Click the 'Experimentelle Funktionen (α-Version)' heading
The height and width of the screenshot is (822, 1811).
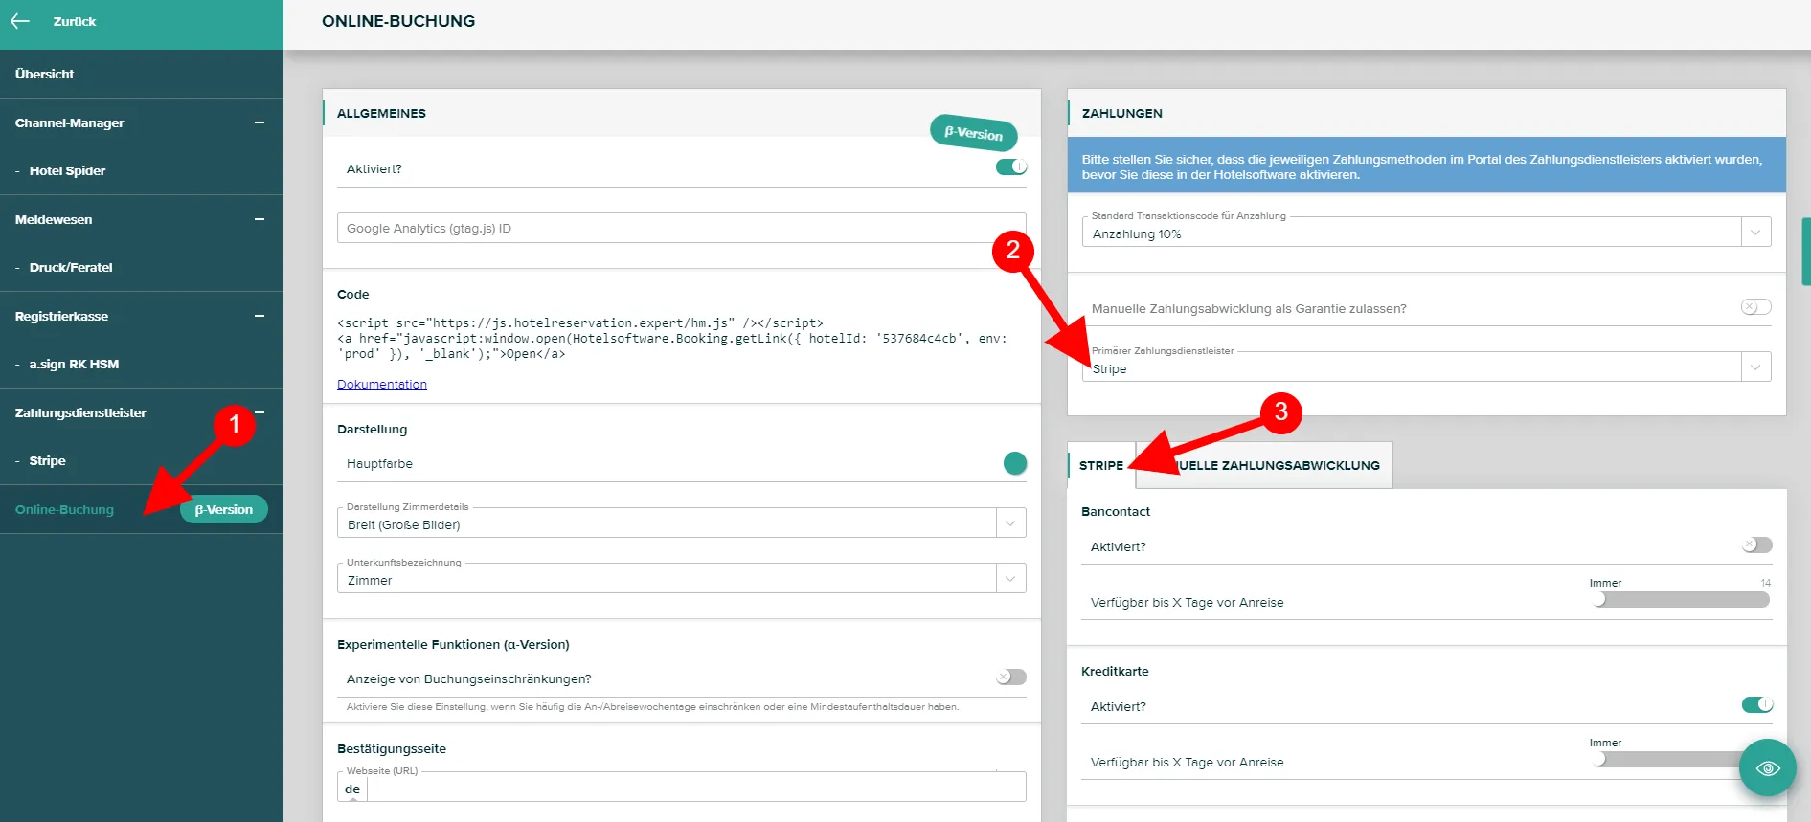point(453,644)
